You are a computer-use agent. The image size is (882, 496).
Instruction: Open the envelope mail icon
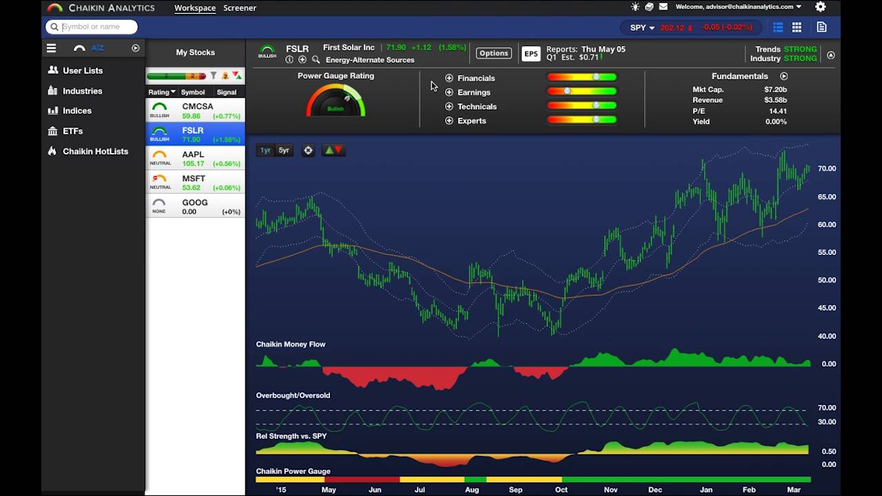[x=664, y=7]
